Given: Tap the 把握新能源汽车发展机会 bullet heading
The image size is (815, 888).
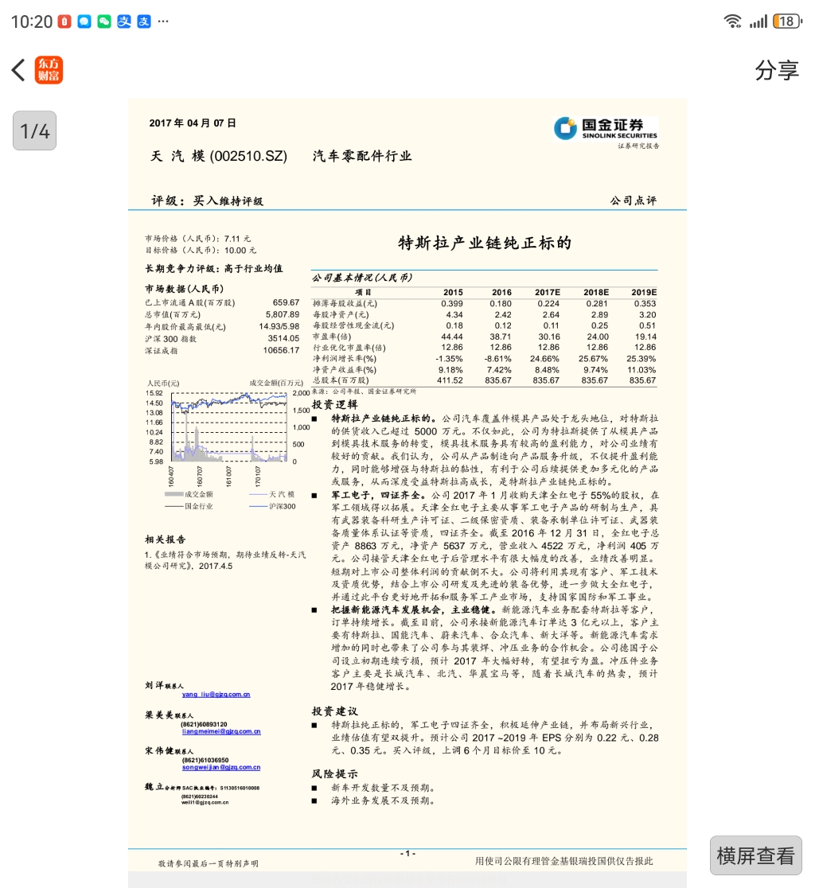Looking at the screenshot, I should (x=413, y=610).
